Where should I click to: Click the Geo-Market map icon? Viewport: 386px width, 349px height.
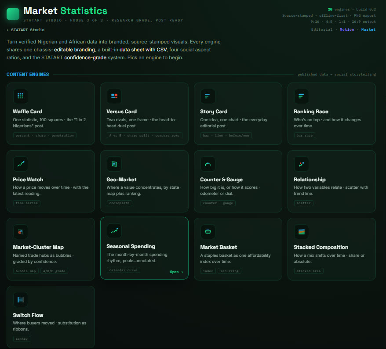click(114, 164)
